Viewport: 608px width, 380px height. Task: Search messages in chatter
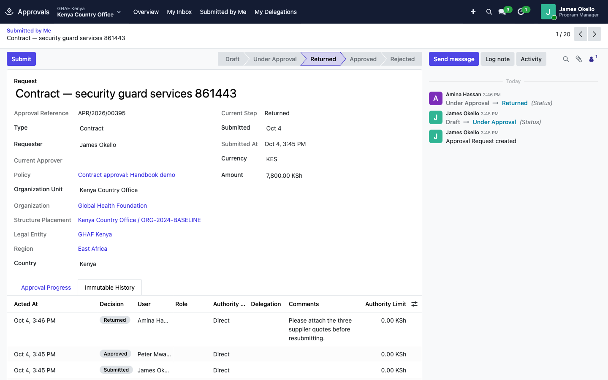566,59
